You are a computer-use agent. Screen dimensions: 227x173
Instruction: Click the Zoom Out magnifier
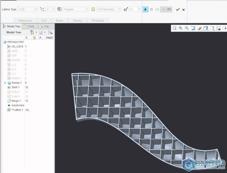pyautogui.click(x=187, y=28)
